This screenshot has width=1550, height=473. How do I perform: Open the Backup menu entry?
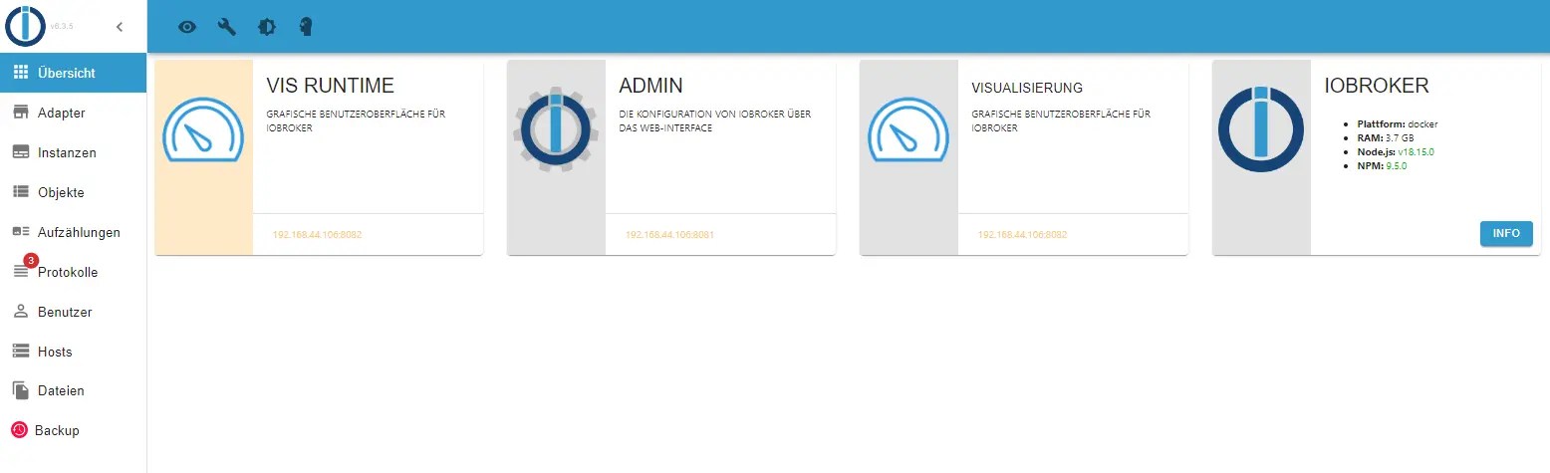tap(74, 430)
